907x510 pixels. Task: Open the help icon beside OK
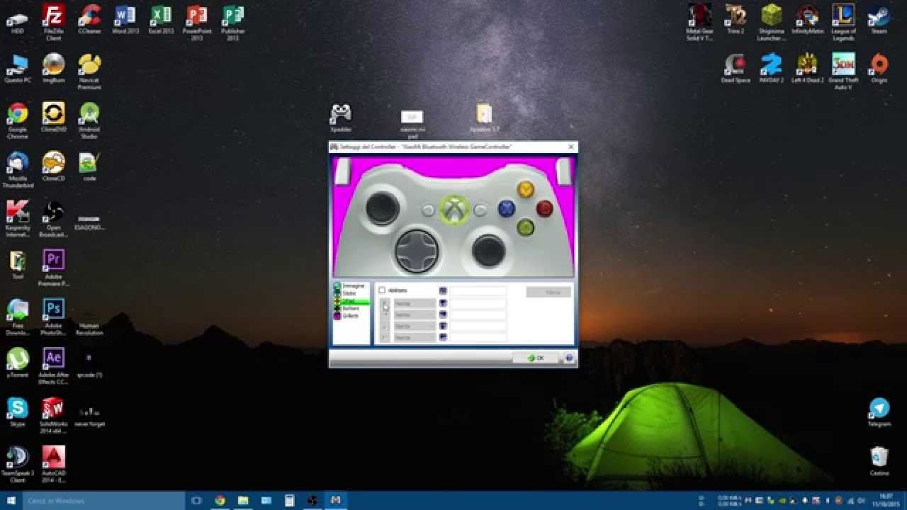(568, 358)
